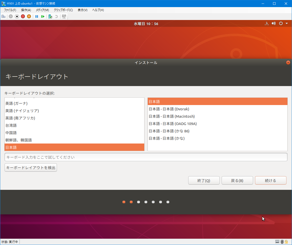Pause the virtual machine

coord(37,16)
